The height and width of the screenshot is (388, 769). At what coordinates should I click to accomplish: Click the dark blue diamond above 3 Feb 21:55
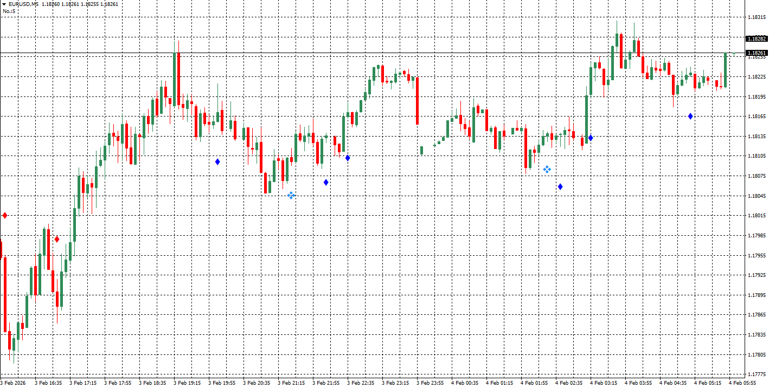pos(326,182)
